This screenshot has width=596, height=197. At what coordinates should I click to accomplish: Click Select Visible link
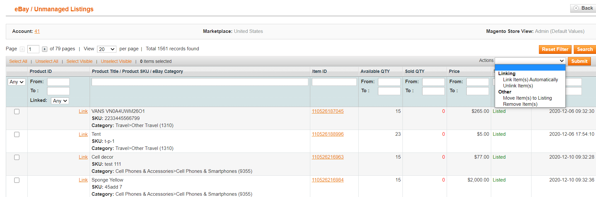[x=79, y=61]
